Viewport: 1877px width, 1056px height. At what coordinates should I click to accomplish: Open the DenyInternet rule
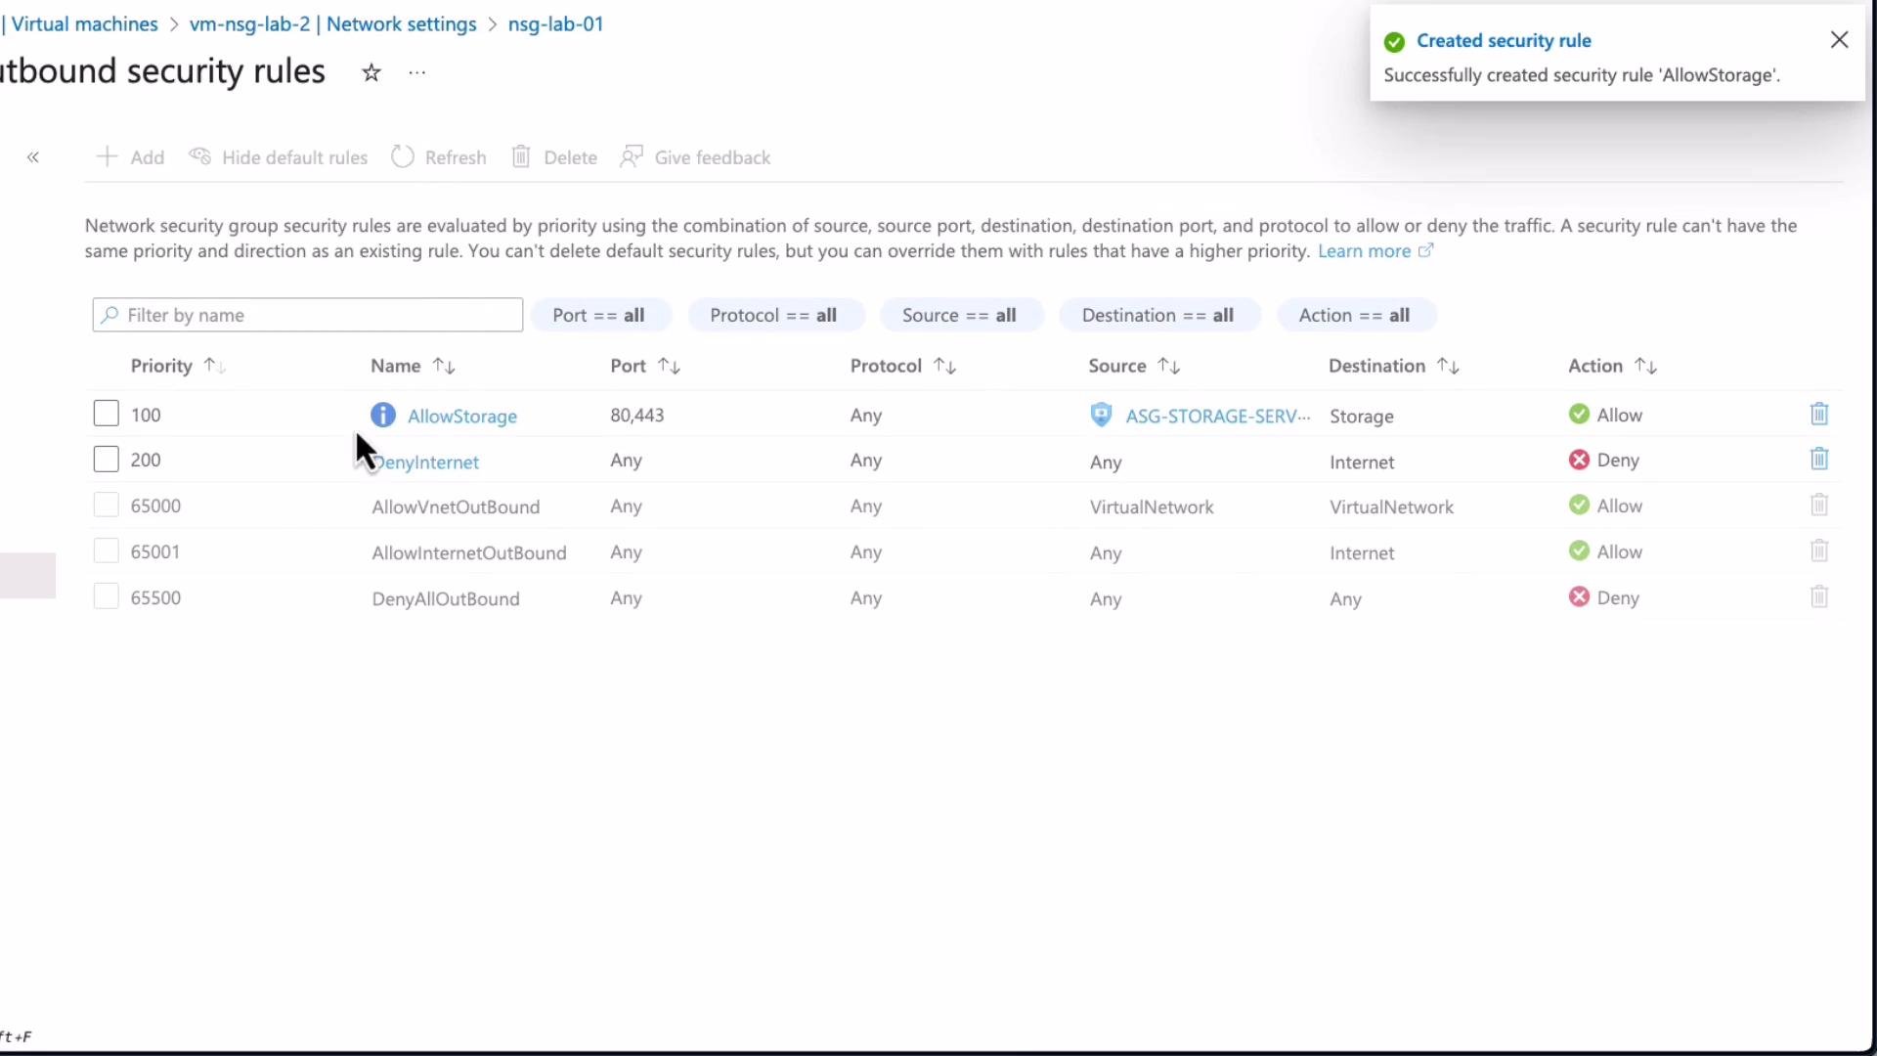coord(426,462)
